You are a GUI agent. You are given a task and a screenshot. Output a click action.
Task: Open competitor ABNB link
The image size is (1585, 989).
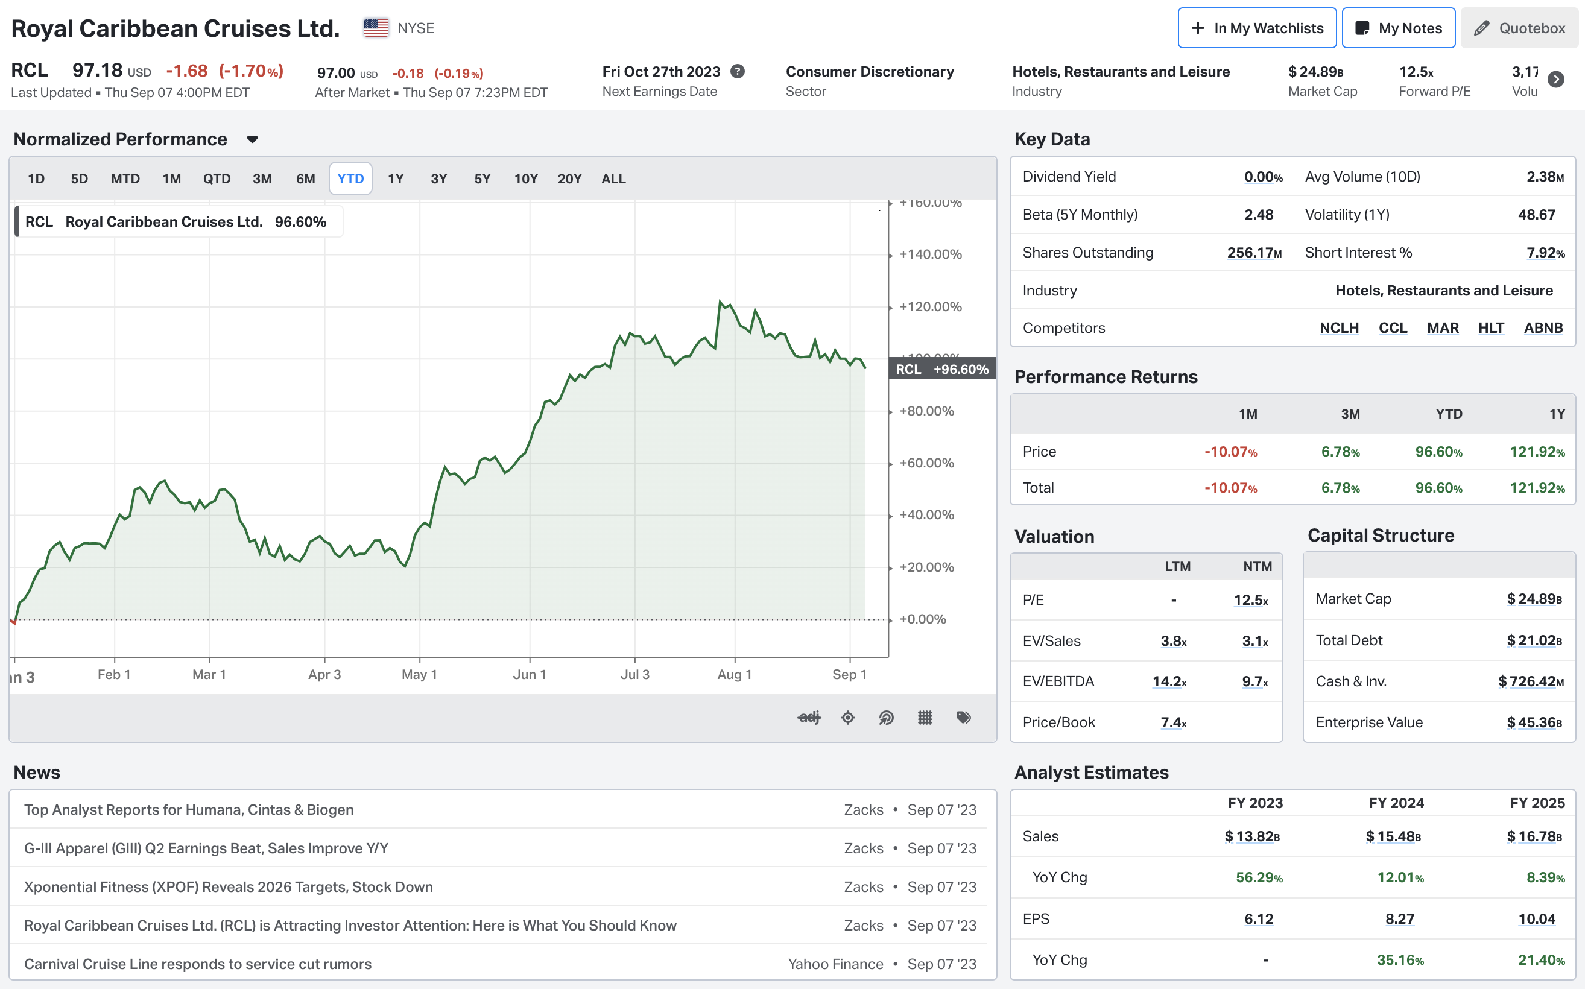[x=1543, y=327]
